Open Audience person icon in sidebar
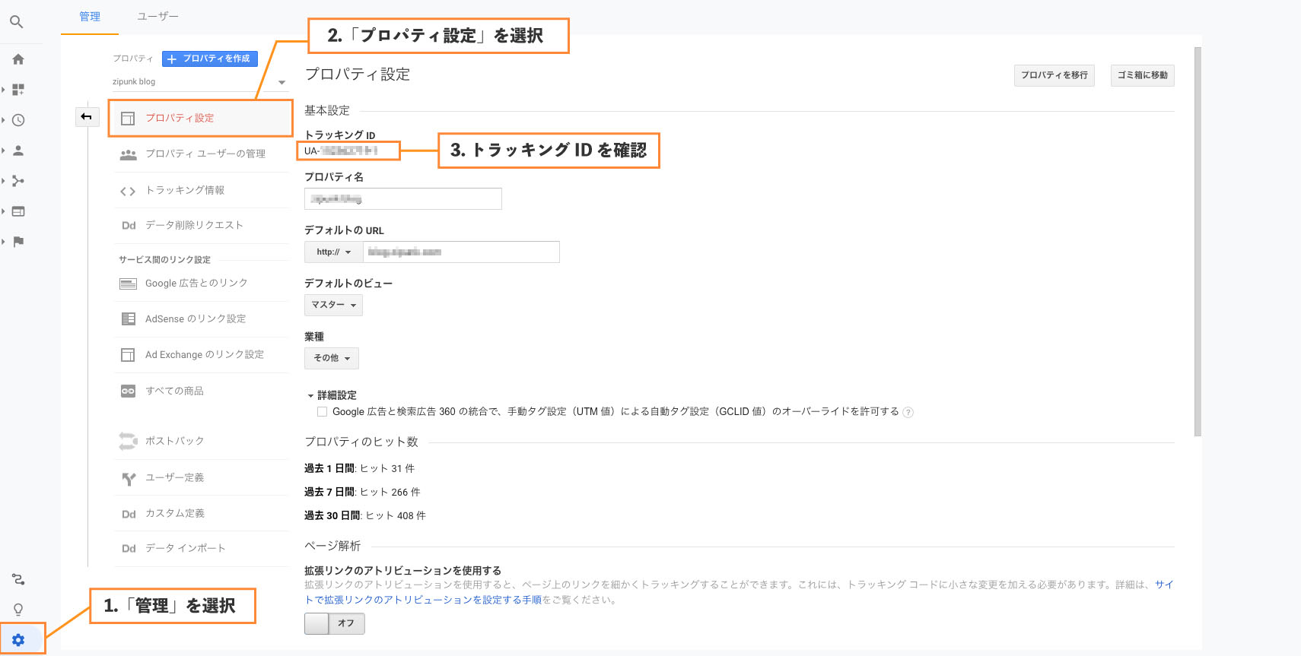The height and width of the screenshot is (656, 1301). pyautogui.click(x=18, y=151)
